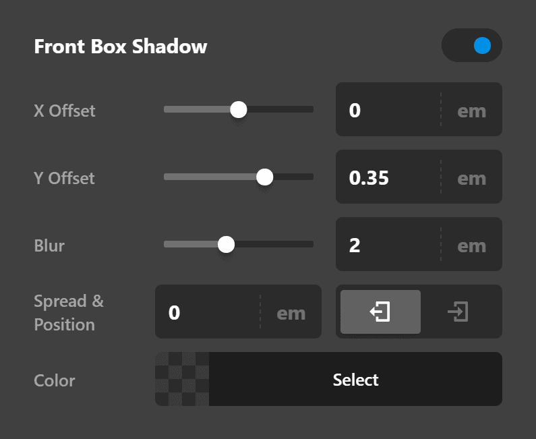Click the Spread value input field
The height and width of the screenshot is (439, 536).
click(208, 312)
